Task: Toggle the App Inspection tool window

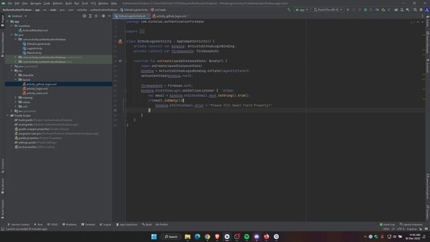Action: coord(127,225)
